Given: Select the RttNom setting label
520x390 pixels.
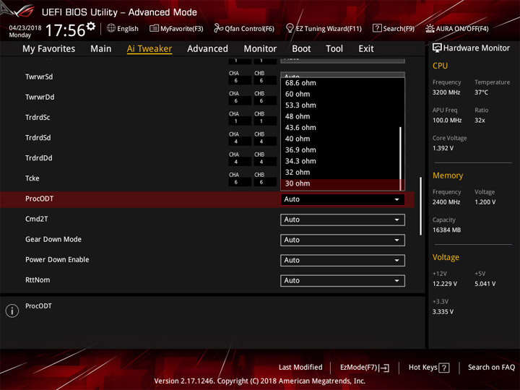Looking at the screenshot, I should click(x=38, y=280).
